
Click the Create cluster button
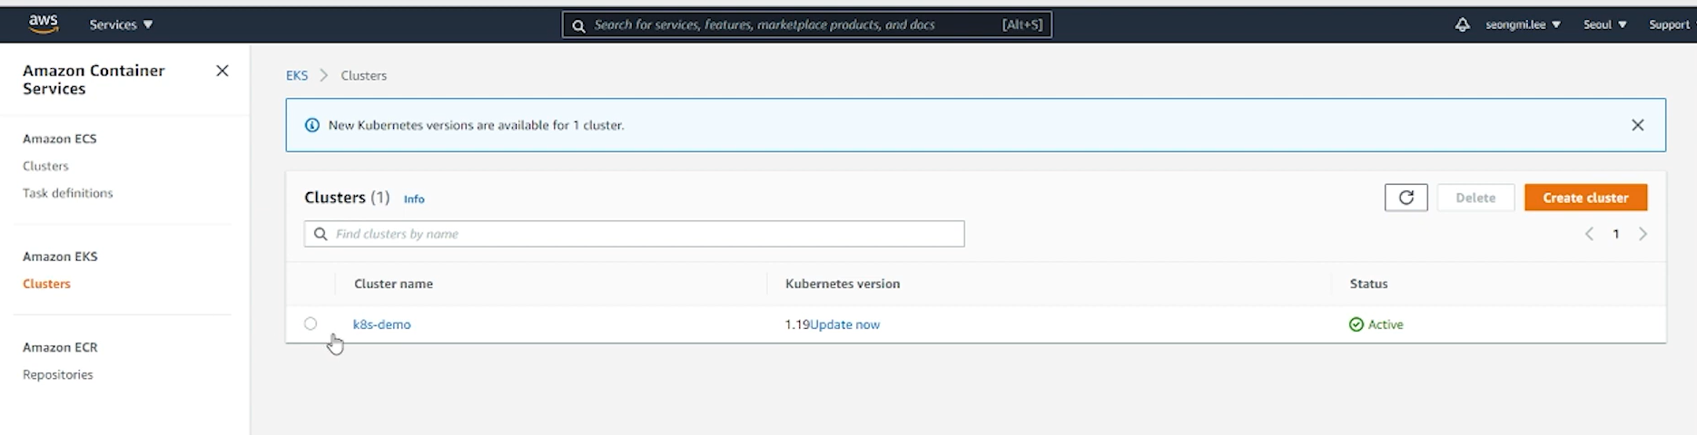tap(1585, 198)
